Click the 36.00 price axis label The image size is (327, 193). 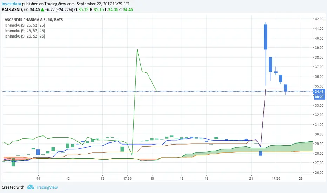click(319, 76)
